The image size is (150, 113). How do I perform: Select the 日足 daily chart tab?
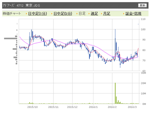[82, 14]
